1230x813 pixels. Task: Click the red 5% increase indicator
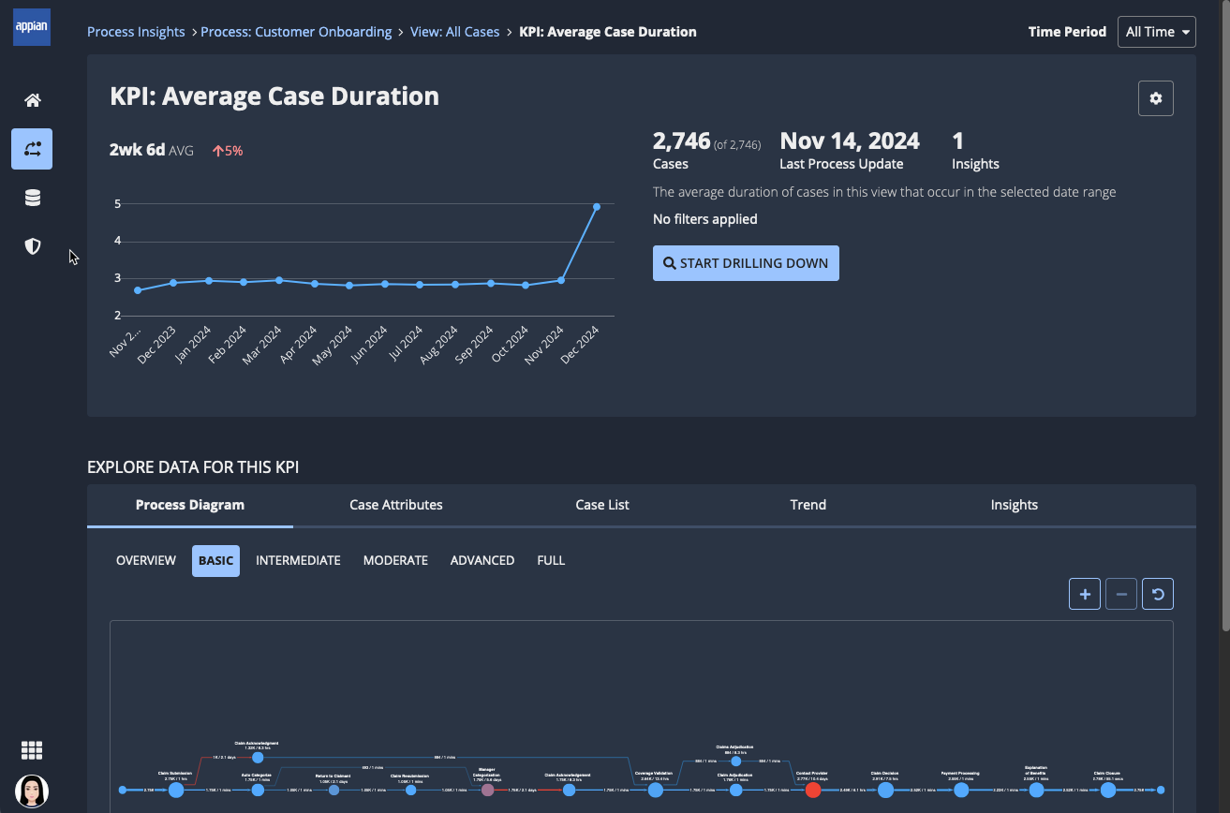click(x=228, y=151)
